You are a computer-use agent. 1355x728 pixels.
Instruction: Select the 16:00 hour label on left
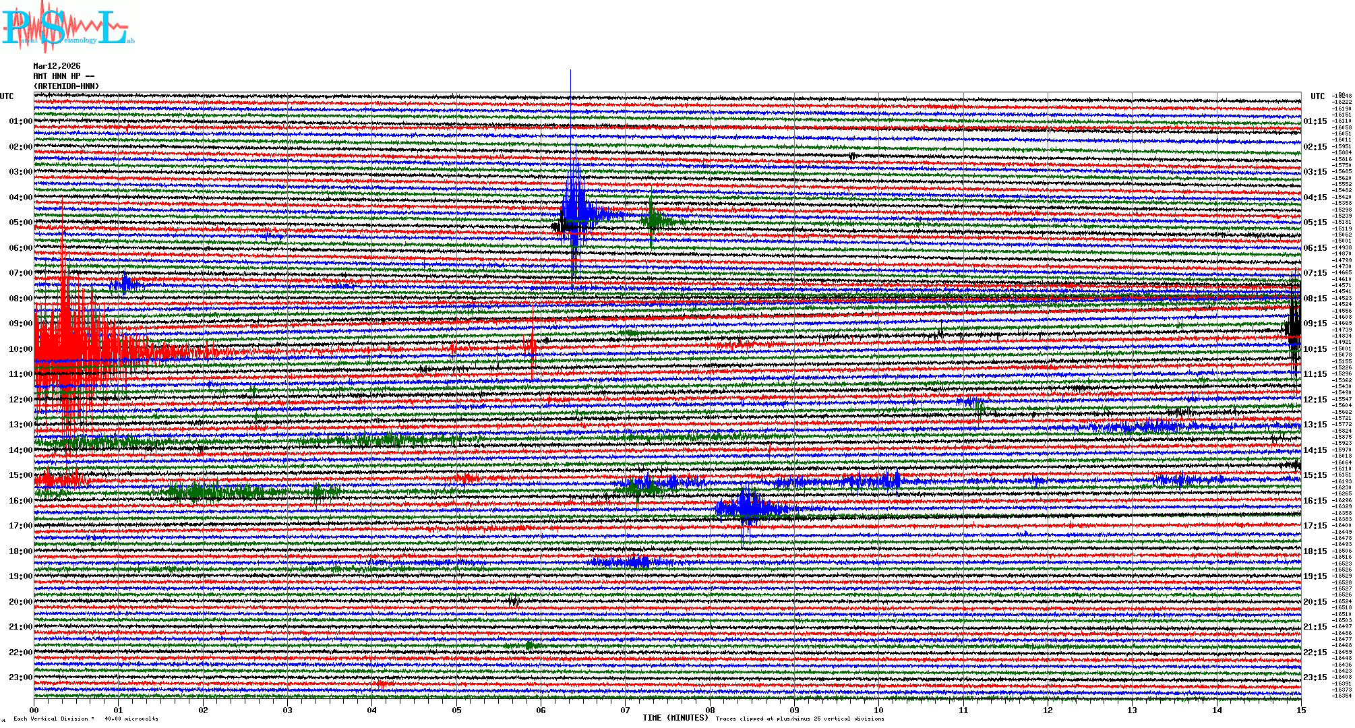[20, 501]
